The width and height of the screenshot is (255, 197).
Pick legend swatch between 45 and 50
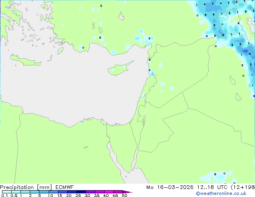(x=118, y=192)
